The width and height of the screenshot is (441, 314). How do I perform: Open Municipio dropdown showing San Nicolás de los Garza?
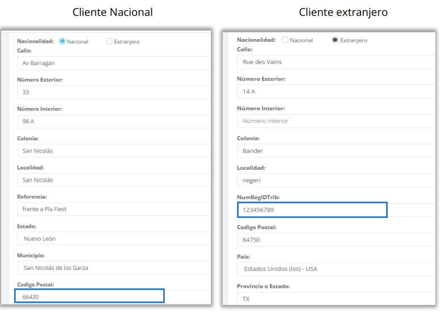click(113, 268)
